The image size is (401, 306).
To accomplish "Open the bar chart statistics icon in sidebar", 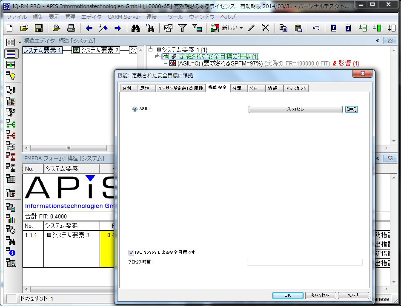I will pyautogui.click(x=11, y=218).
